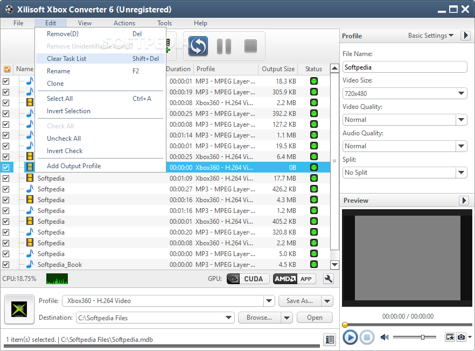Sort by the Duration column header

tap(179, 69)
